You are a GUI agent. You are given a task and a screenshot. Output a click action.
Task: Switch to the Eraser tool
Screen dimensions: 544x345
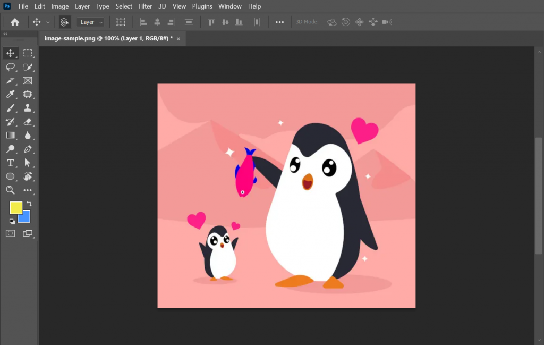click(28, 122)
